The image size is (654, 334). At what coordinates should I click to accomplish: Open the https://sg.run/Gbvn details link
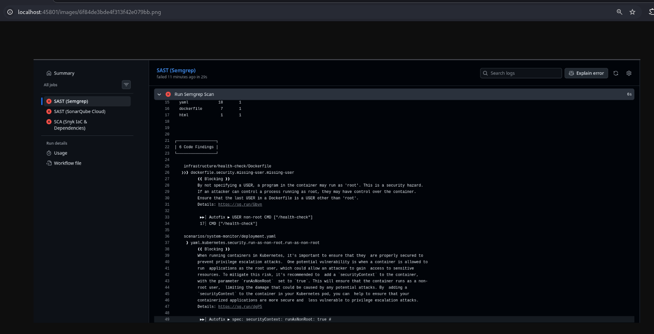[240, 205]
